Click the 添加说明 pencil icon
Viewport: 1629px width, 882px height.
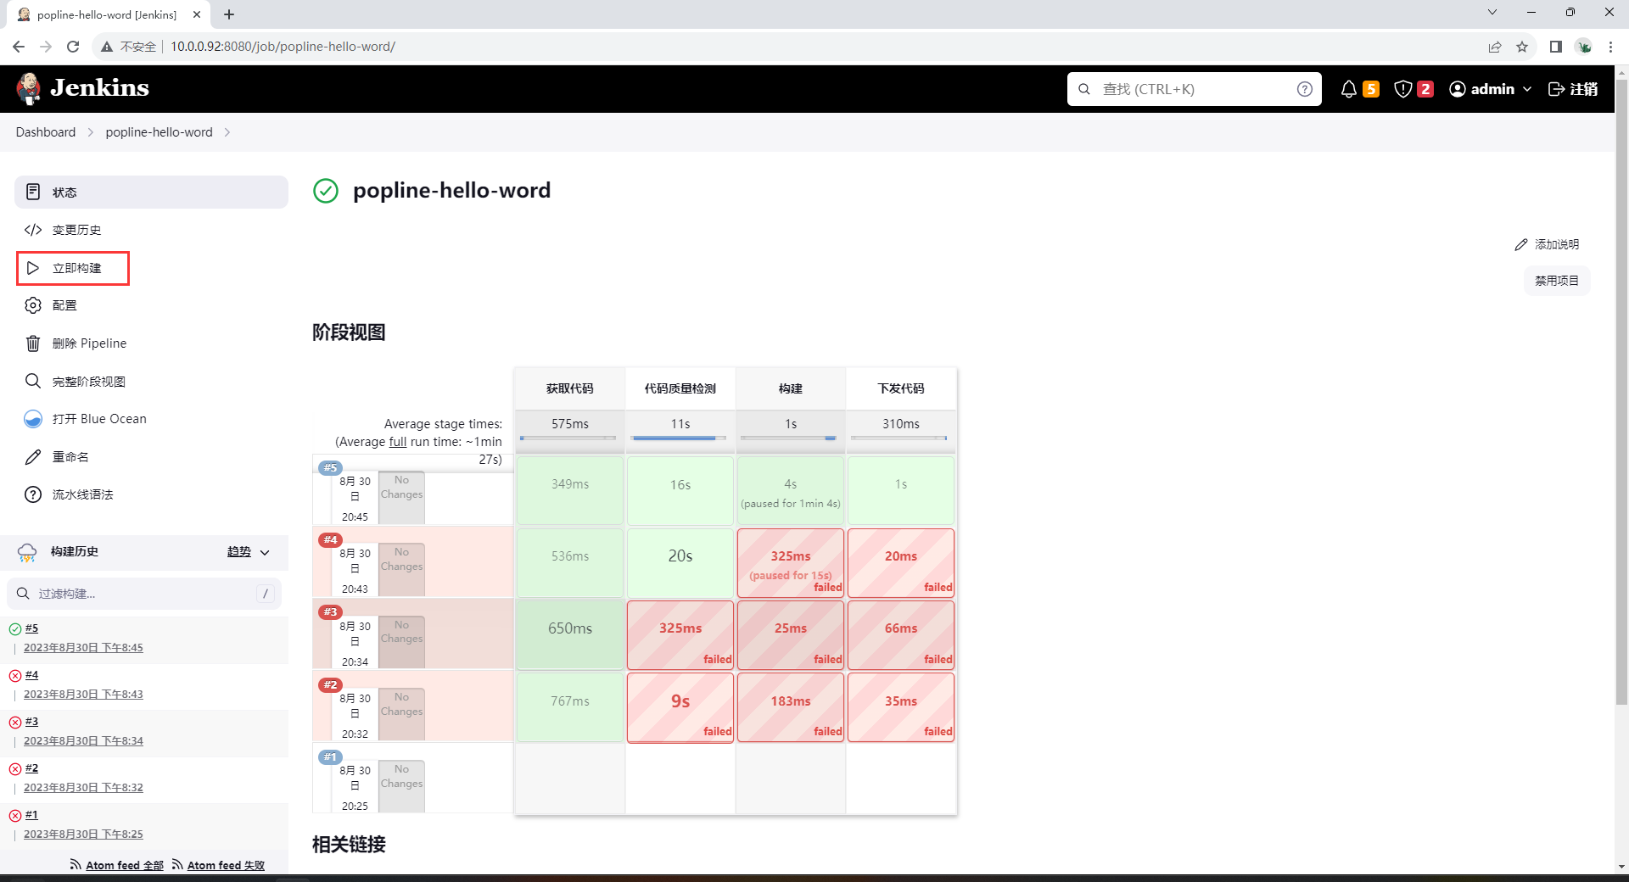pyautogui.click(x=1521, y=244)
